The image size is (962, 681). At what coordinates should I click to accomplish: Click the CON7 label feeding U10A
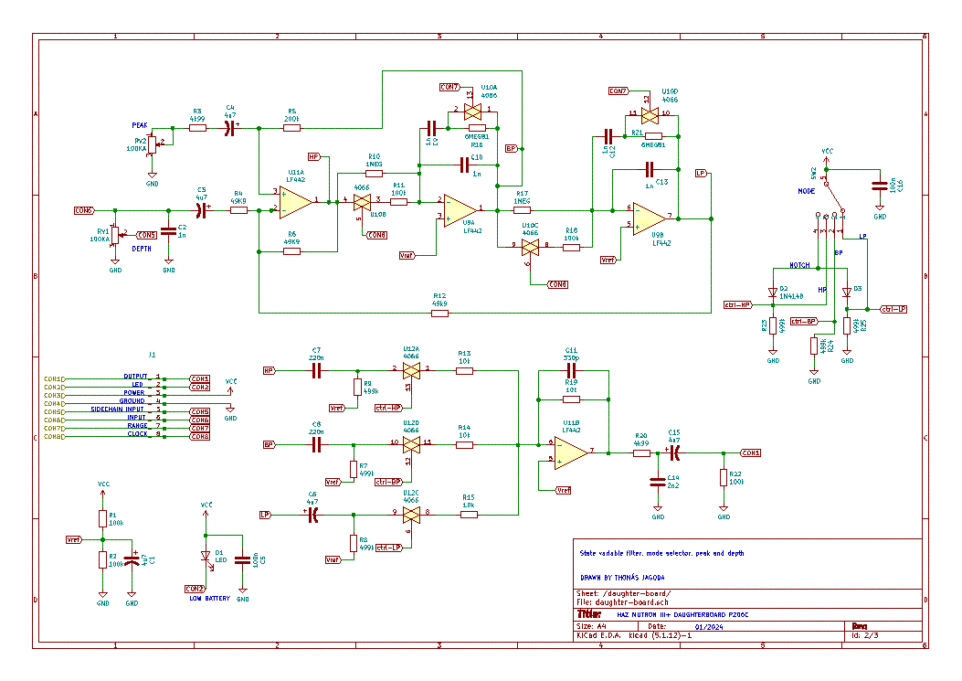[449, 87]
